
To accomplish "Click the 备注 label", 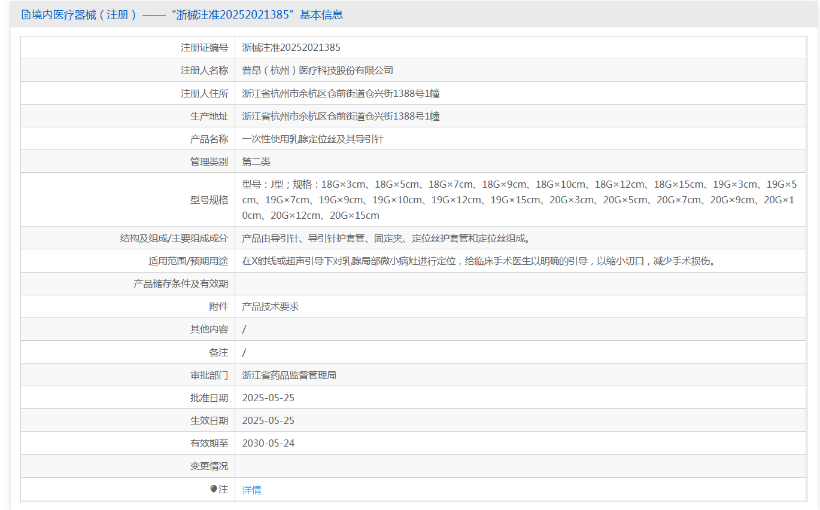I will (x=218, y=352).
